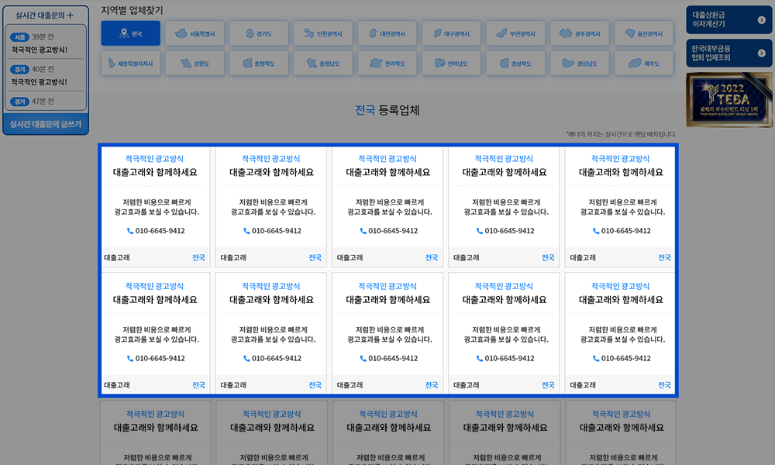This screenshot has width=775, height=465.
Task: Open 대출상환금 이자계산기 arrow link
Action: tap(728, 19)
